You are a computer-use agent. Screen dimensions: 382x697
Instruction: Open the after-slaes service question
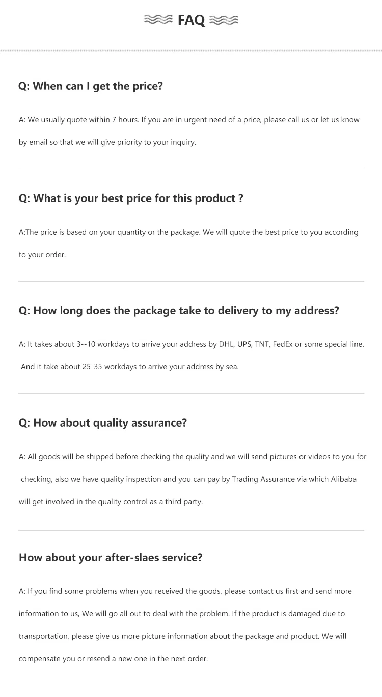(x=111, y=558)
